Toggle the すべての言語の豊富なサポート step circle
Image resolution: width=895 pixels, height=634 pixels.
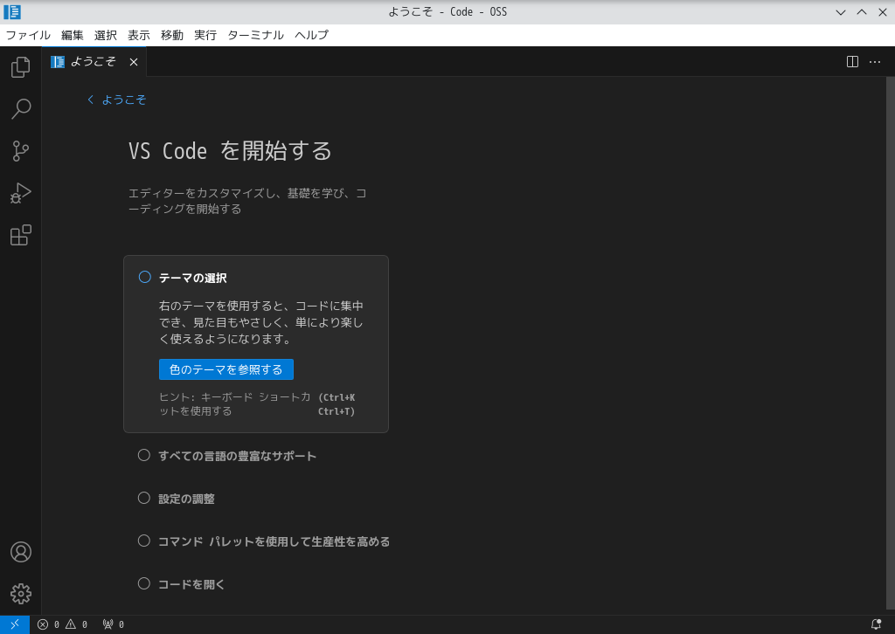(x=144, y=455)
